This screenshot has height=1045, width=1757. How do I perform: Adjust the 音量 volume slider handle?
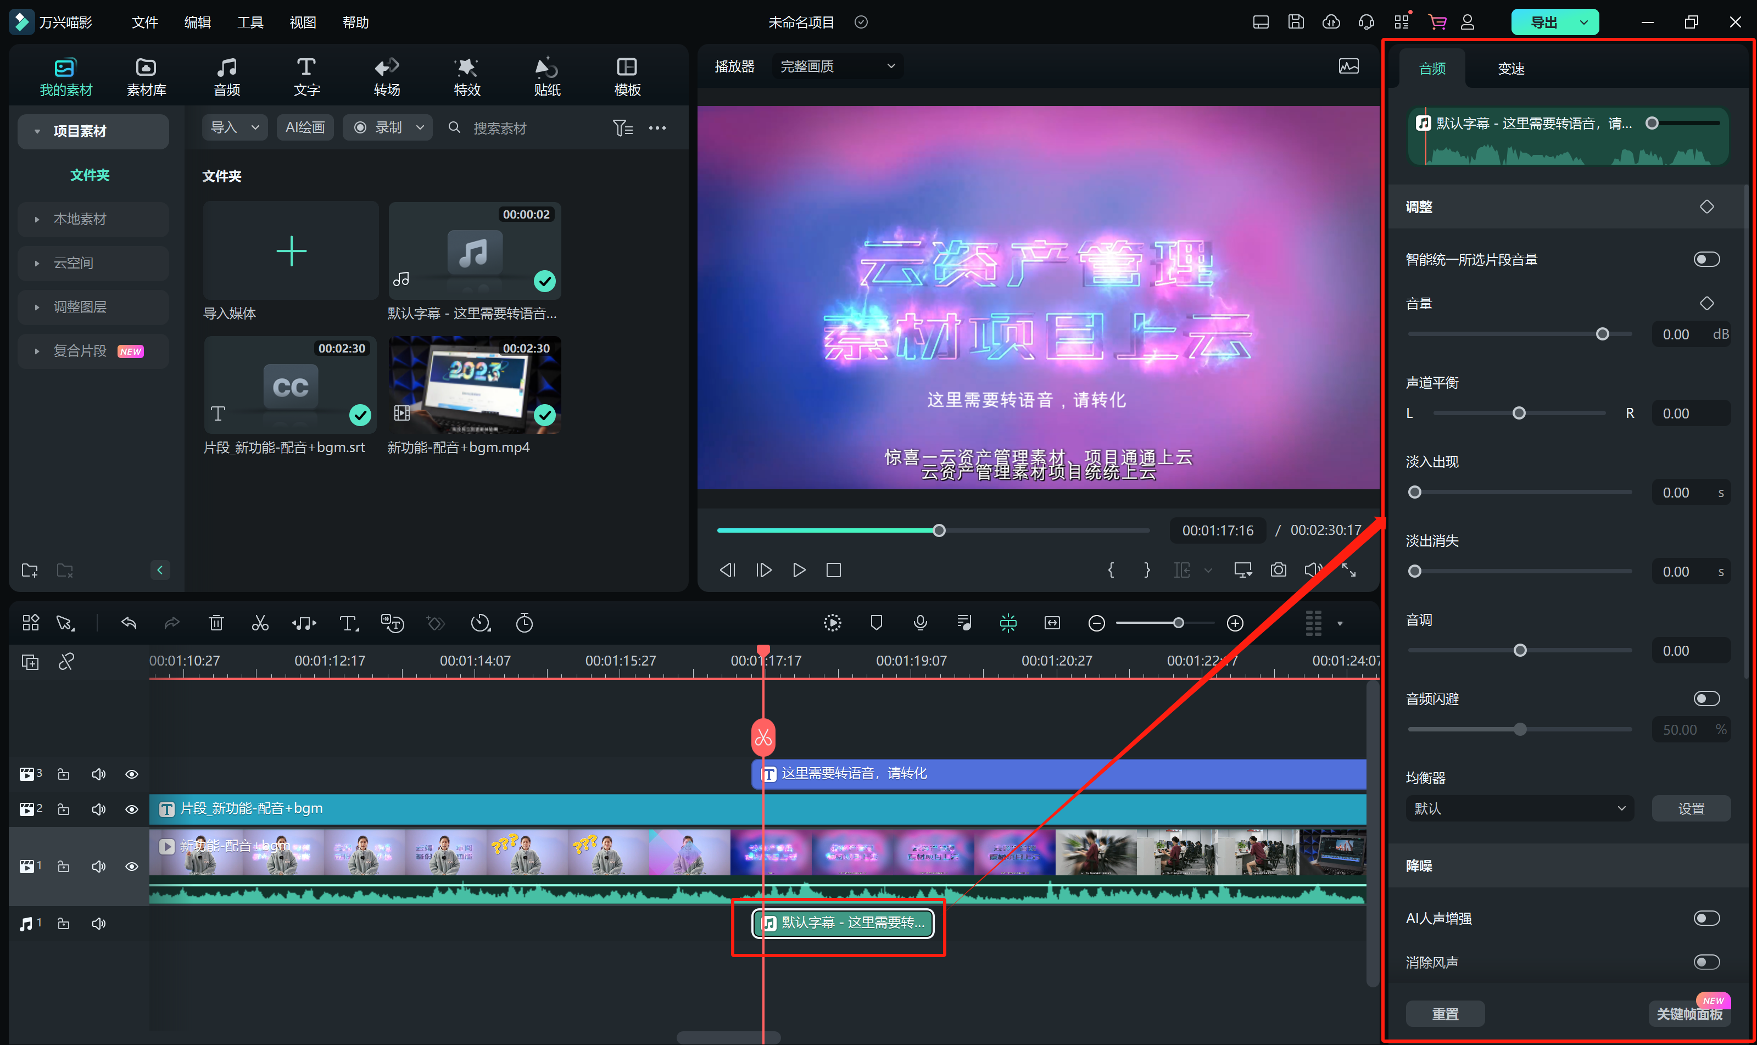1602,334
